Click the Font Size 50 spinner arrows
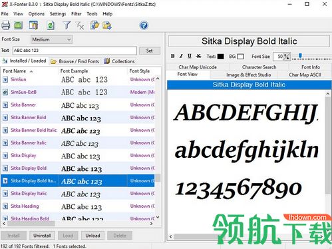332x249 pixels. point(287,57)
